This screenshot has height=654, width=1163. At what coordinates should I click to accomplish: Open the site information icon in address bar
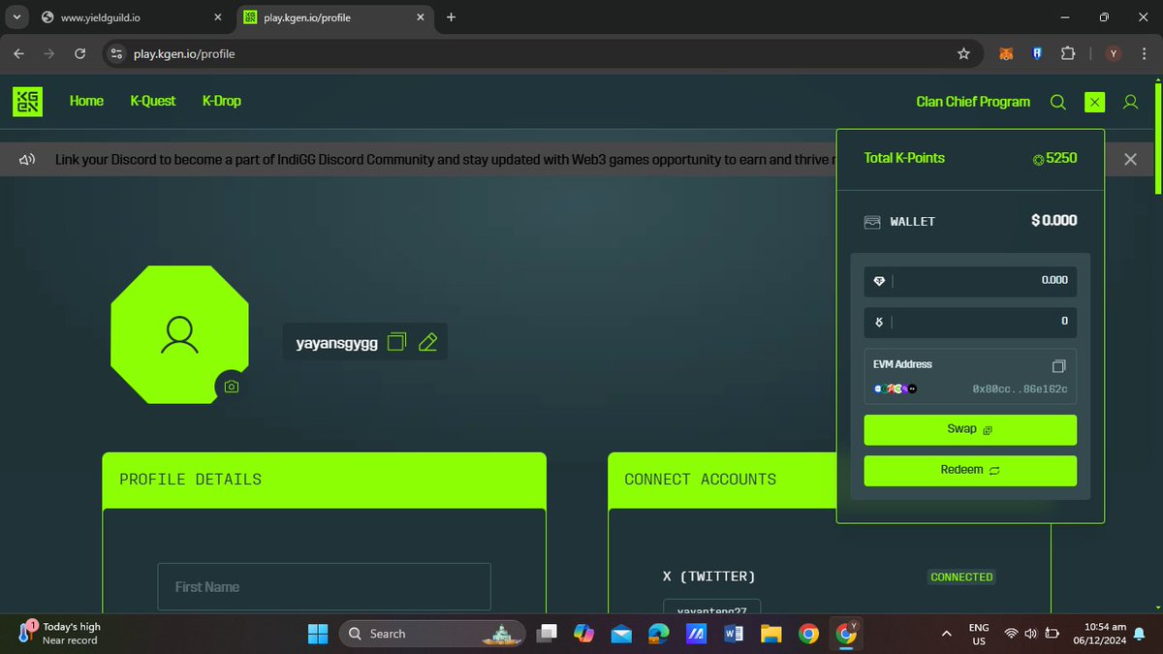click(x=116, y=54)
